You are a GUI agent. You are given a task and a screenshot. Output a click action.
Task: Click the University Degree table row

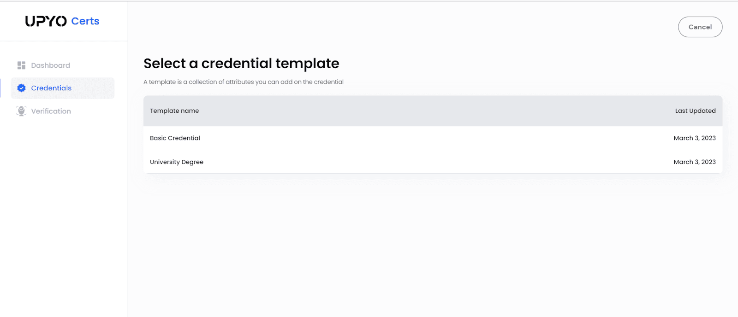pyautogui.click(x=433, y=162)
